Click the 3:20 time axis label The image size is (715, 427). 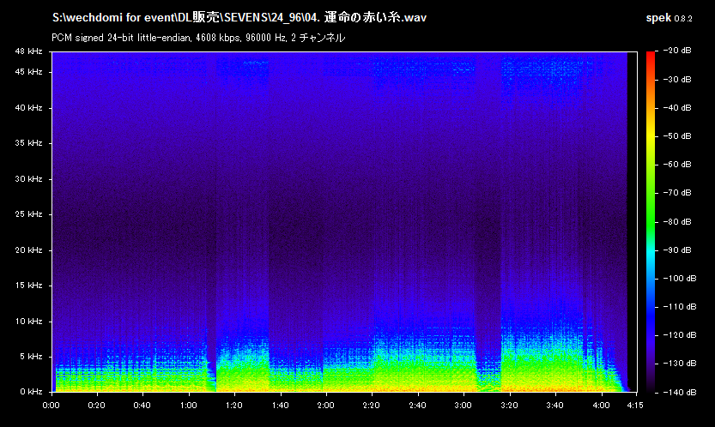pyautogui.click(x=509, y=406)
